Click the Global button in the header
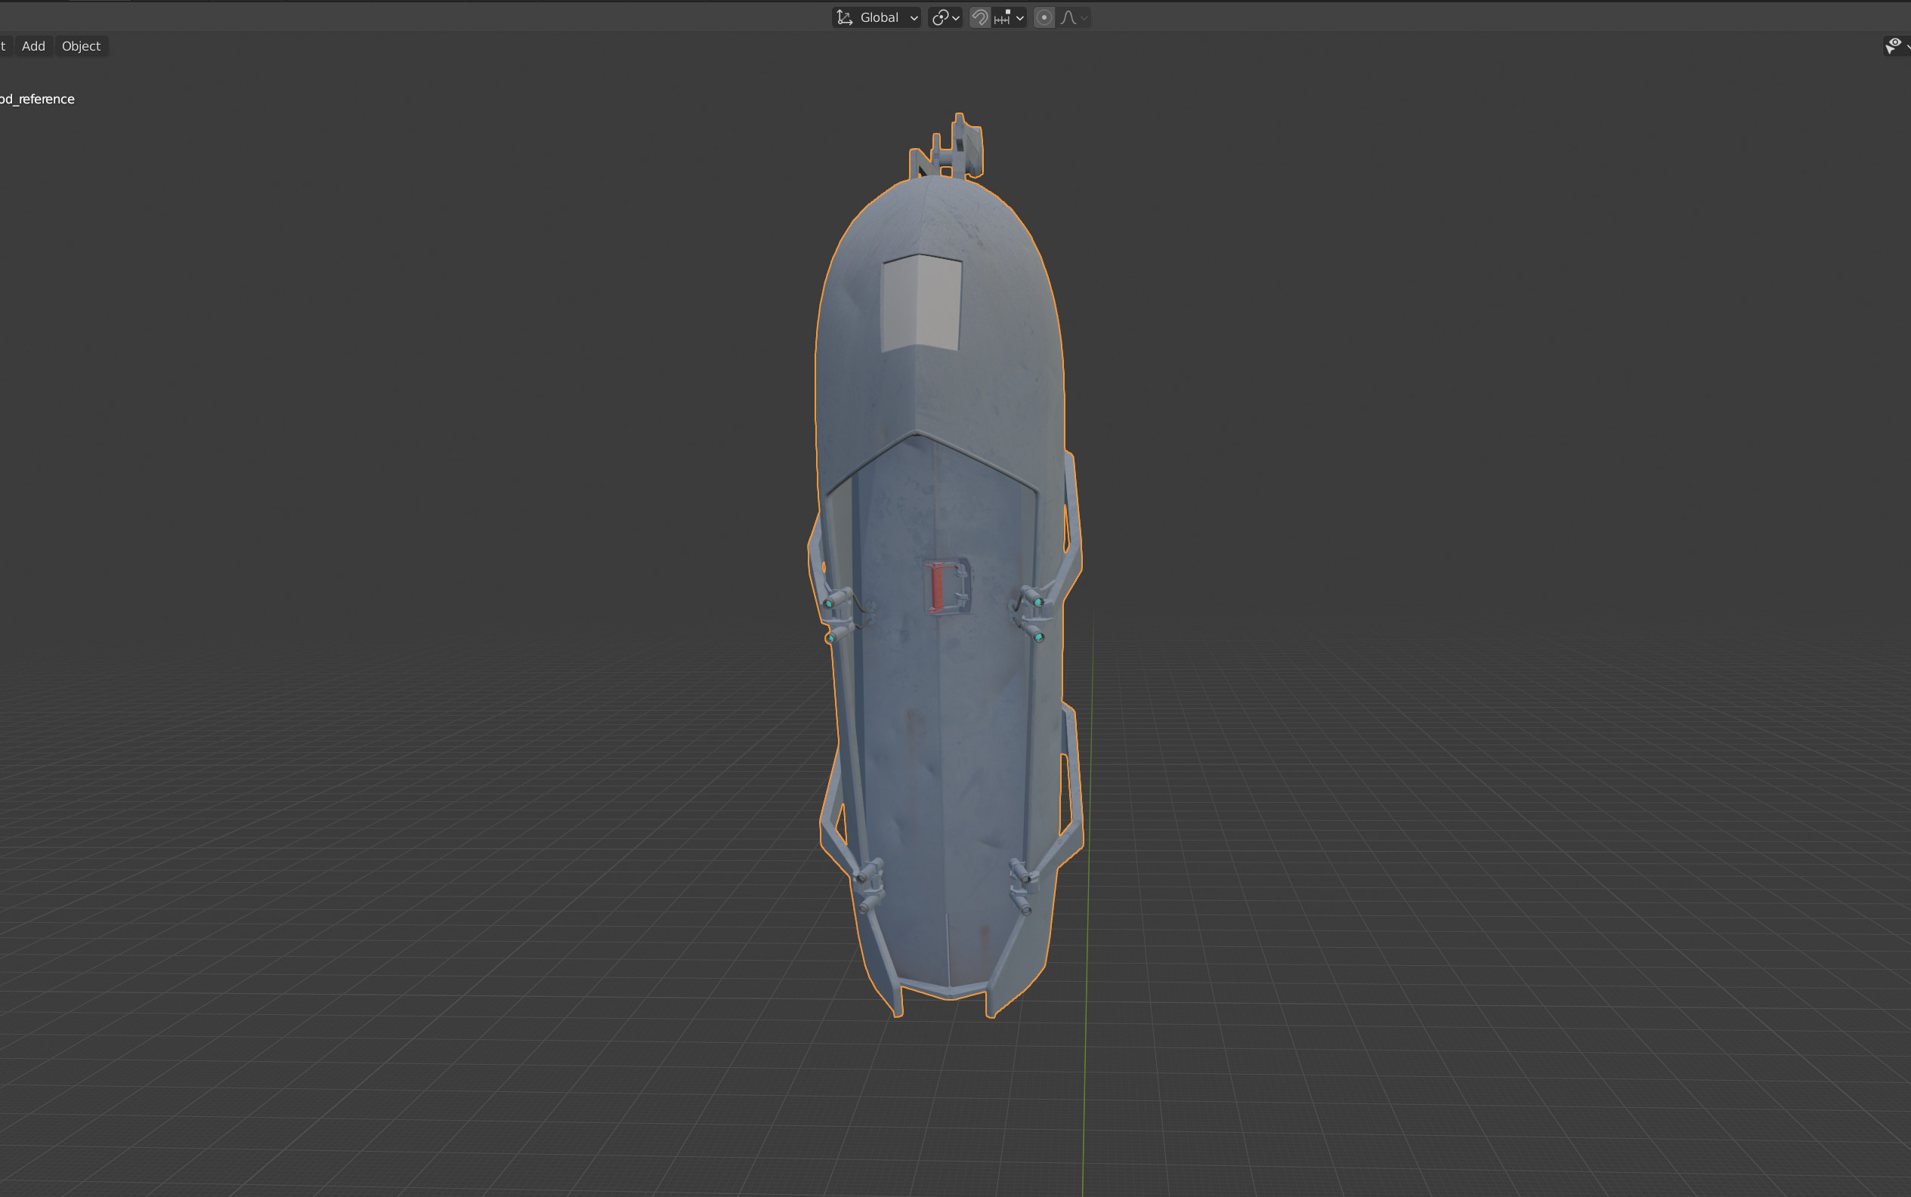1911x1197 pixels. pyautogui.click(x=879, y=17)
